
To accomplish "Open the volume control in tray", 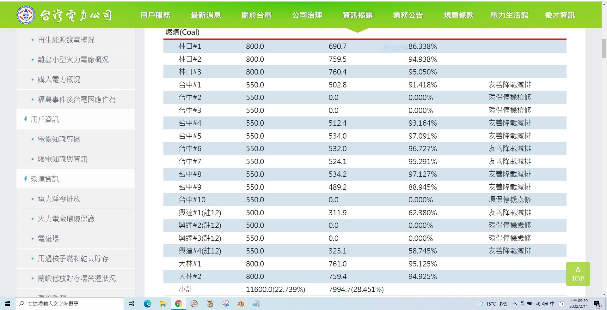I will coord(545,304).
